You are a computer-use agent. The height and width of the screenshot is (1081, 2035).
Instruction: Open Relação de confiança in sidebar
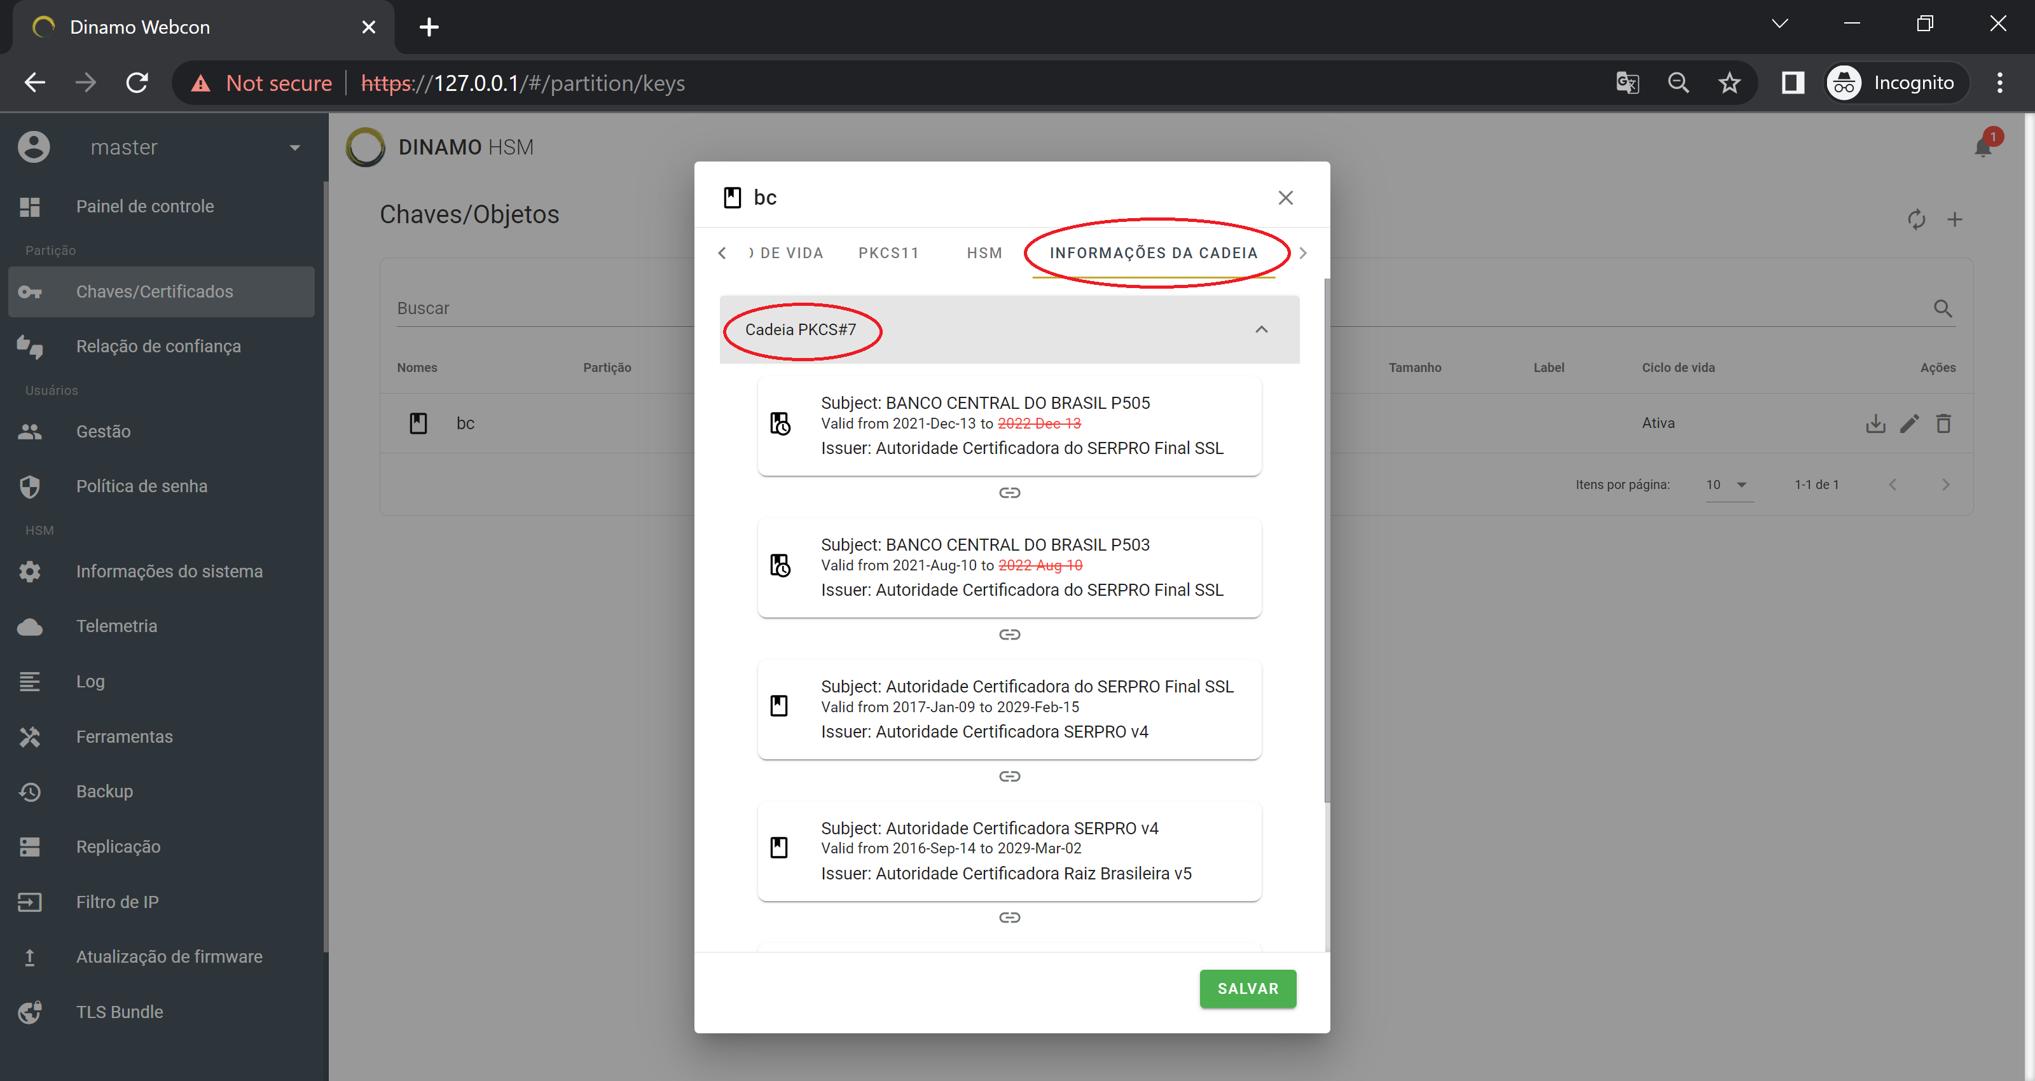point(161,346)
